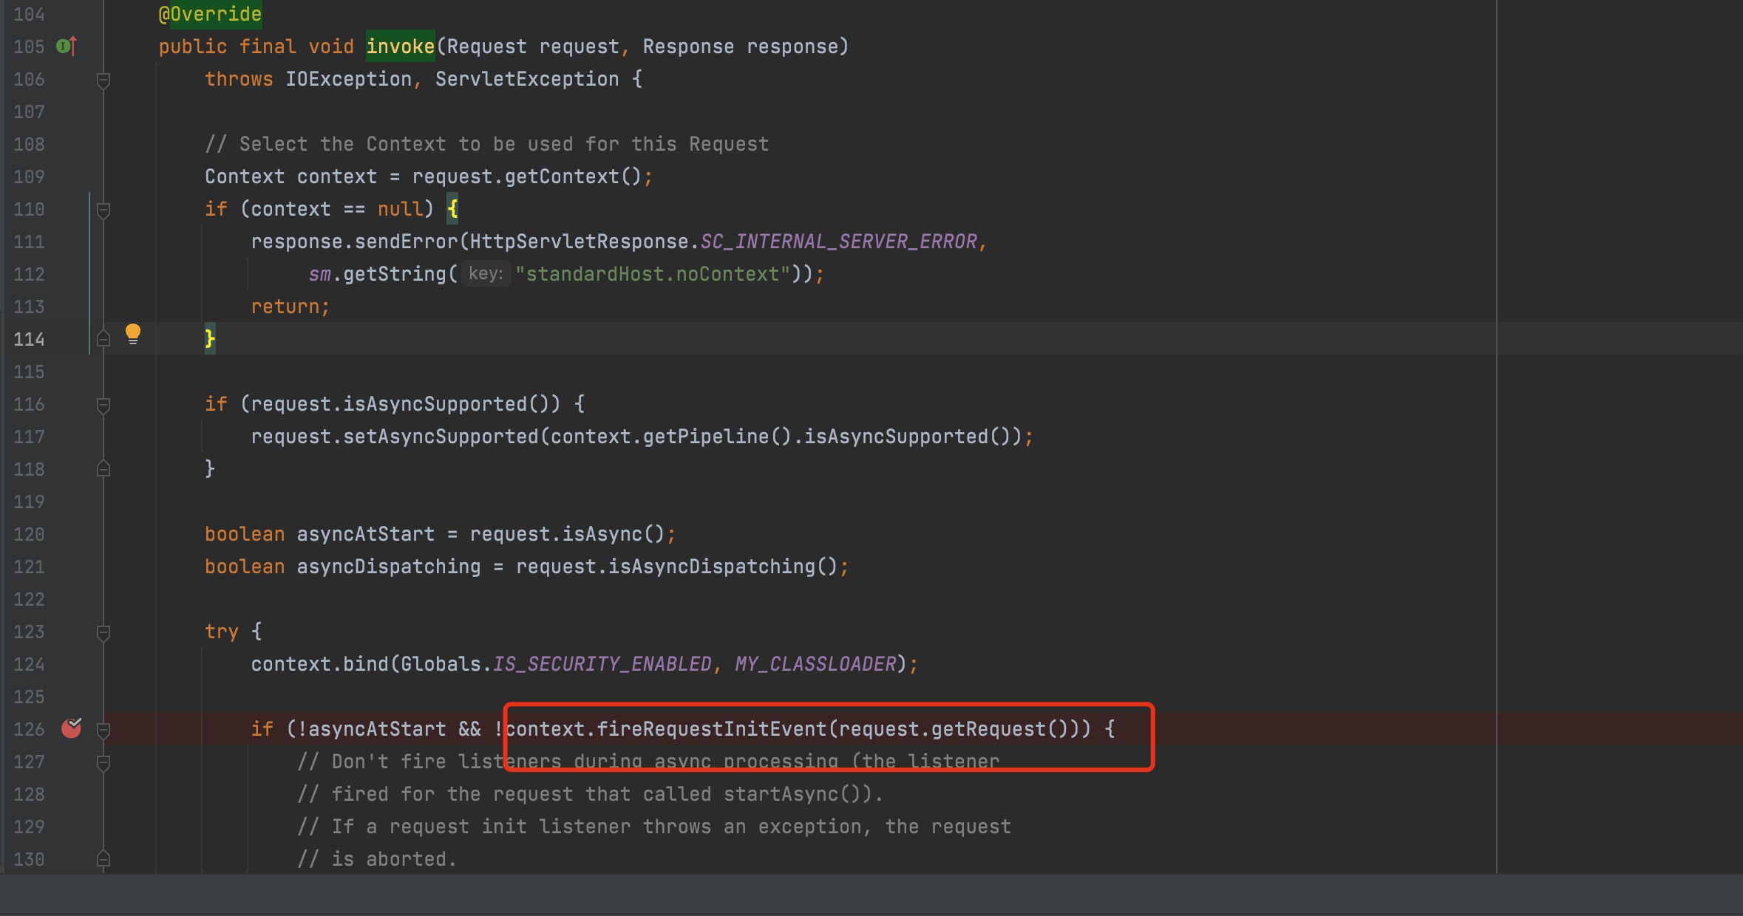Click the fold end marker at line 114

click(x=103, y=339)
